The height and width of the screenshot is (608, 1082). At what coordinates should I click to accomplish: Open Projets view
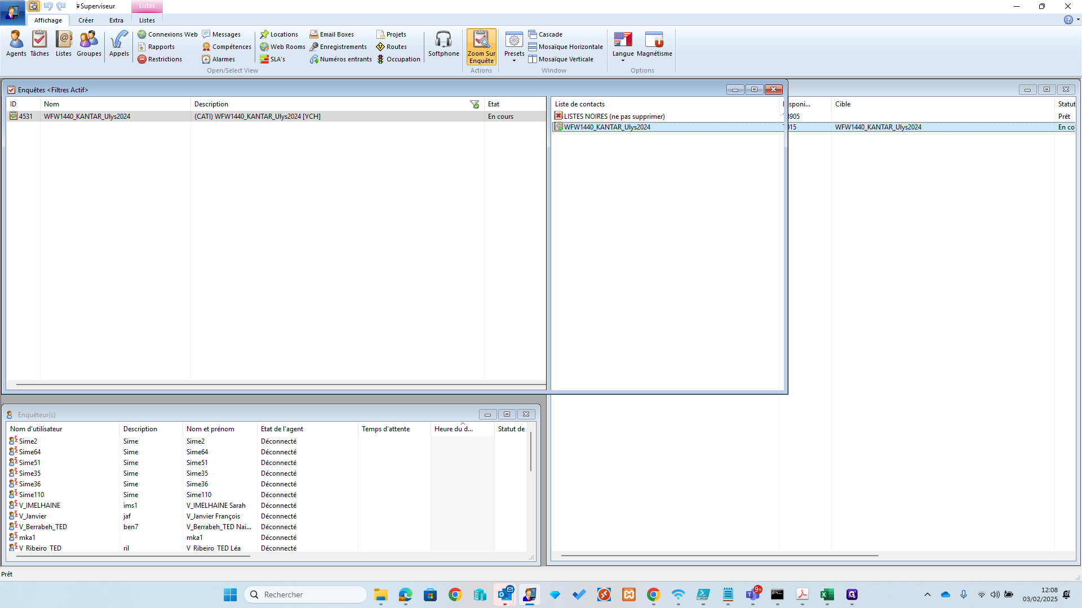(x=391, y=34)
